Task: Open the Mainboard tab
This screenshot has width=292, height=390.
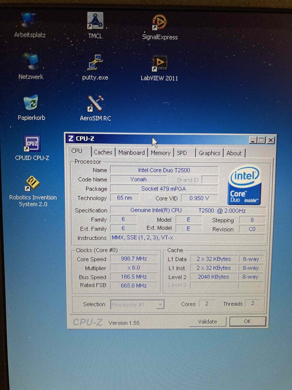Action: tap(131, 152)
